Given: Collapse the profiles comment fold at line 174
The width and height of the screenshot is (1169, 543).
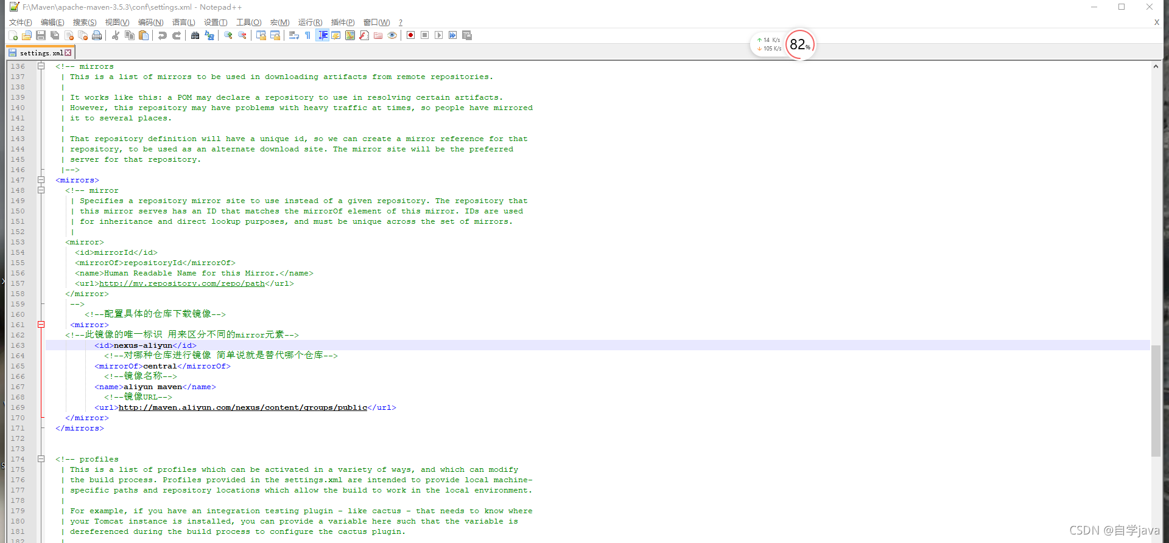Looking at the screenshot, I should coord(41,459).
